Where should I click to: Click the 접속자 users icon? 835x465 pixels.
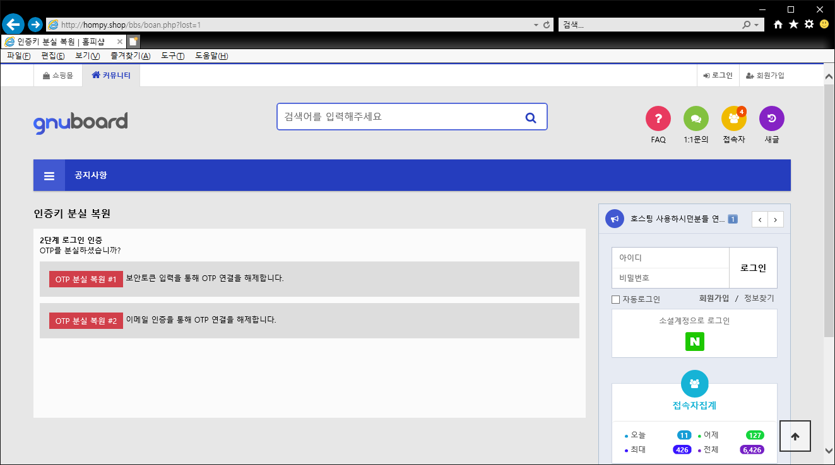coord(733,118)
